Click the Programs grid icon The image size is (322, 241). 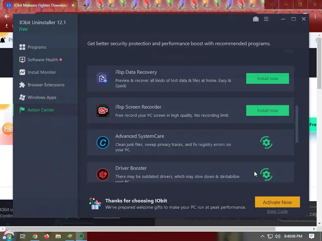coord(22,47)
